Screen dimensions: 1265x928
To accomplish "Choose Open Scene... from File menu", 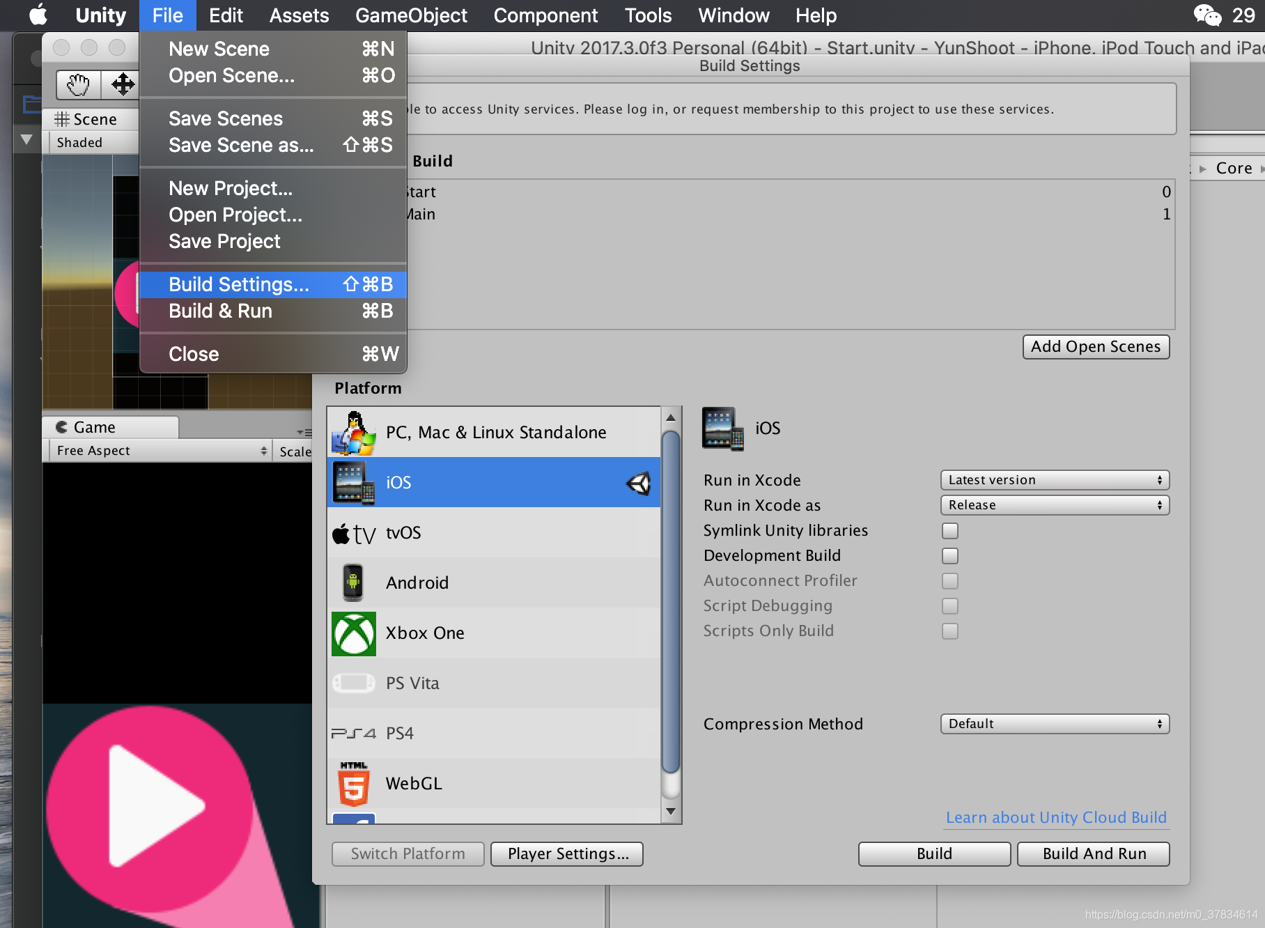I will click(x=273, y=75).
